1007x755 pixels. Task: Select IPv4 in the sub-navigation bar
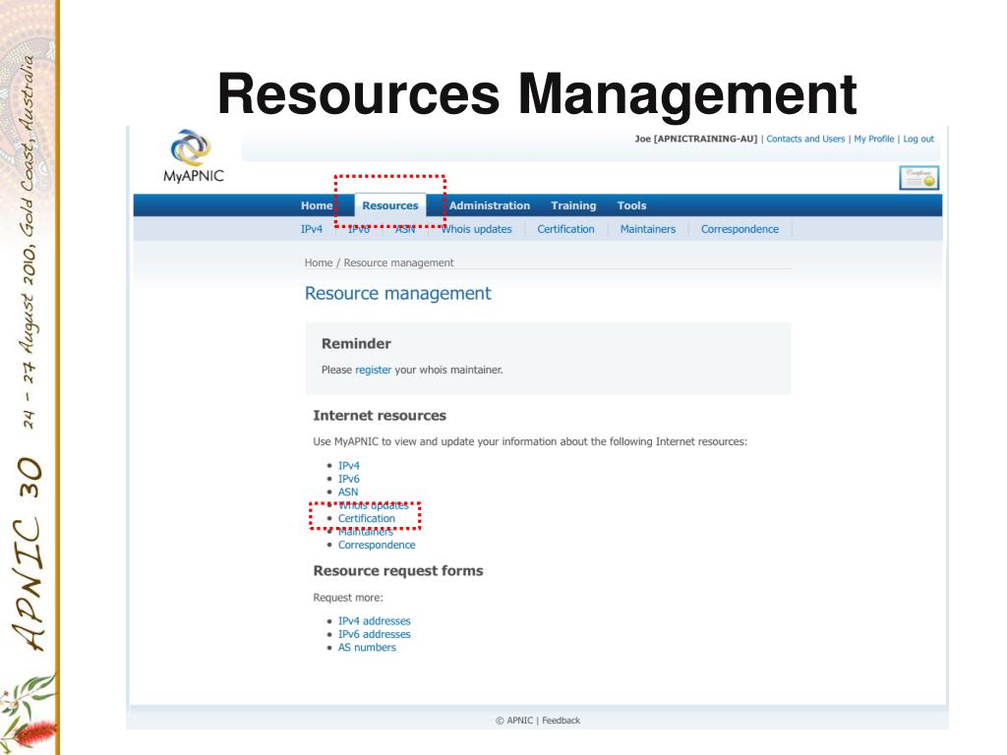point(312,229)
